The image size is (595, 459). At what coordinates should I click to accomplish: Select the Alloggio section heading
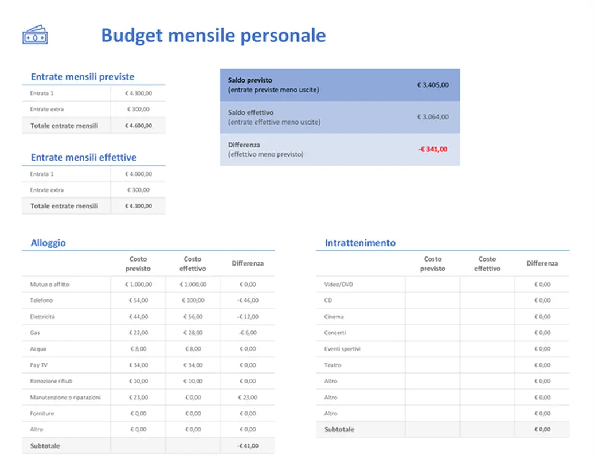pos(48,243)
